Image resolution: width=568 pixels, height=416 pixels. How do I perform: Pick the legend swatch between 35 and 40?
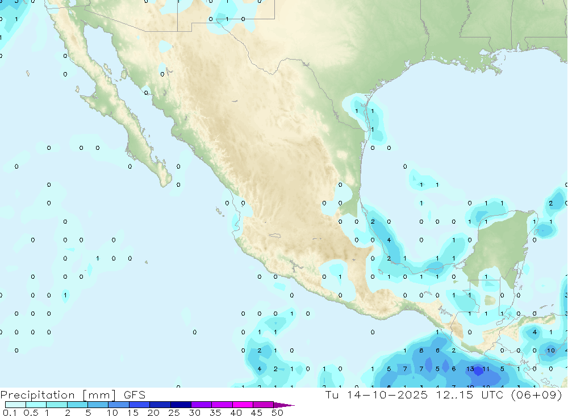pos(222,405)
